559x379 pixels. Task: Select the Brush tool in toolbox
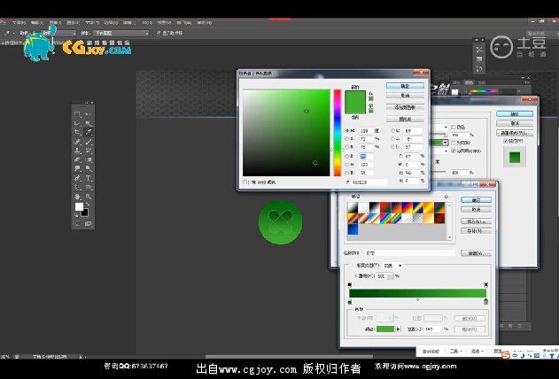point(89,142)
